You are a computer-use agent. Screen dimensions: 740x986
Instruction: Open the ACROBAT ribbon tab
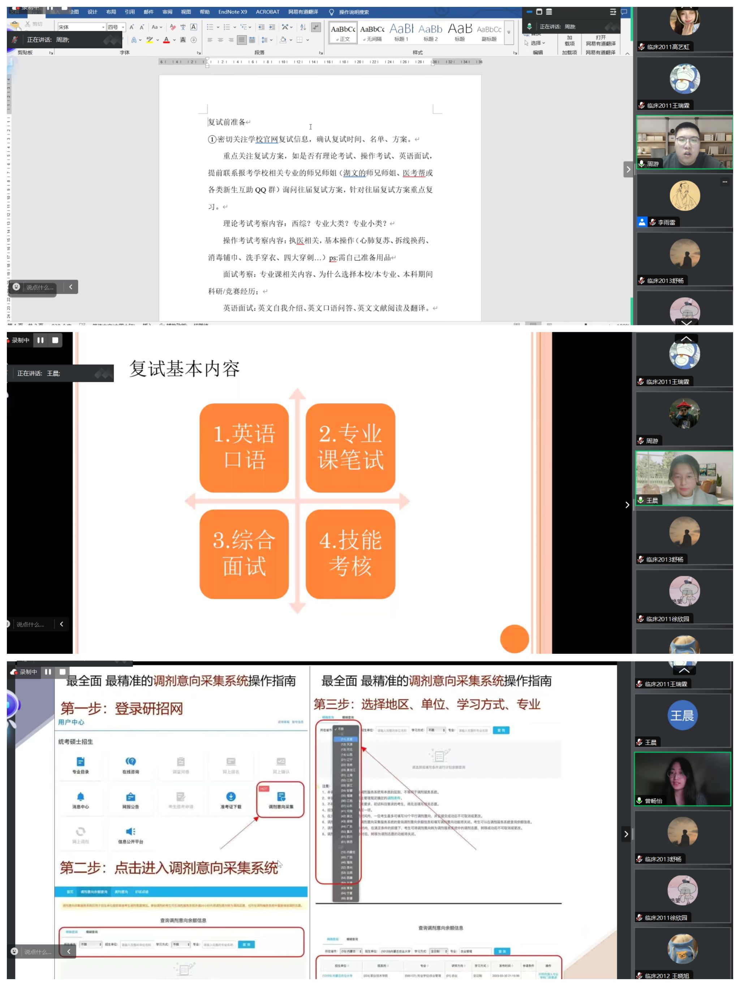click(x=268, y=12)
